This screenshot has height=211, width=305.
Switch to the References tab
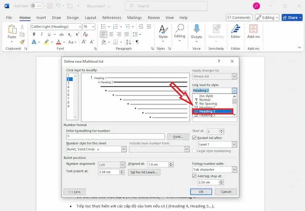(112, 17)
